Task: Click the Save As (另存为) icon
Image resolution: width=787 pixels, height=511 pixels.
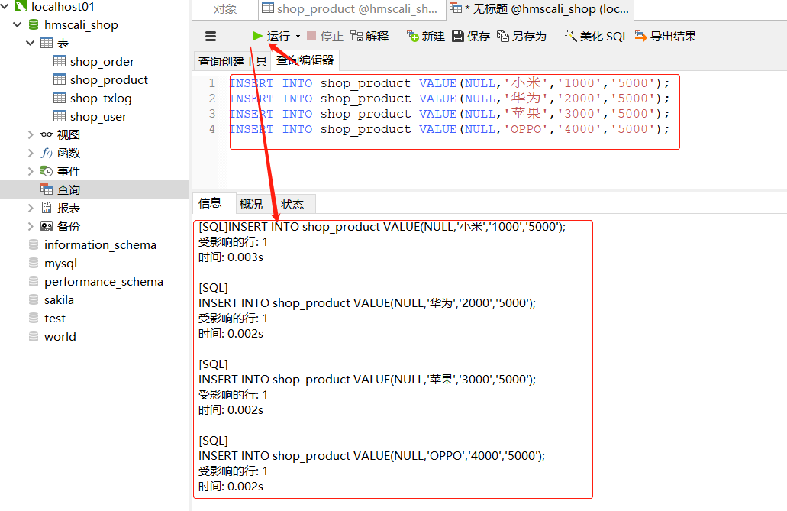Action: coord(503,36)
